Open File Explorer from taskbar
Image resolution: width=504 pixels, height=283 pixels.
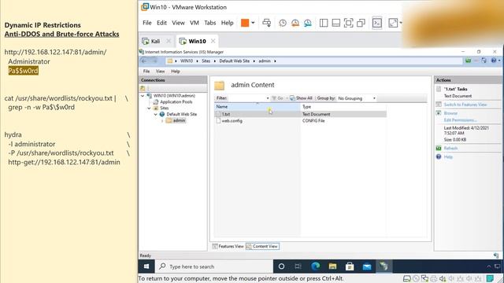click(x=332, y=266)
